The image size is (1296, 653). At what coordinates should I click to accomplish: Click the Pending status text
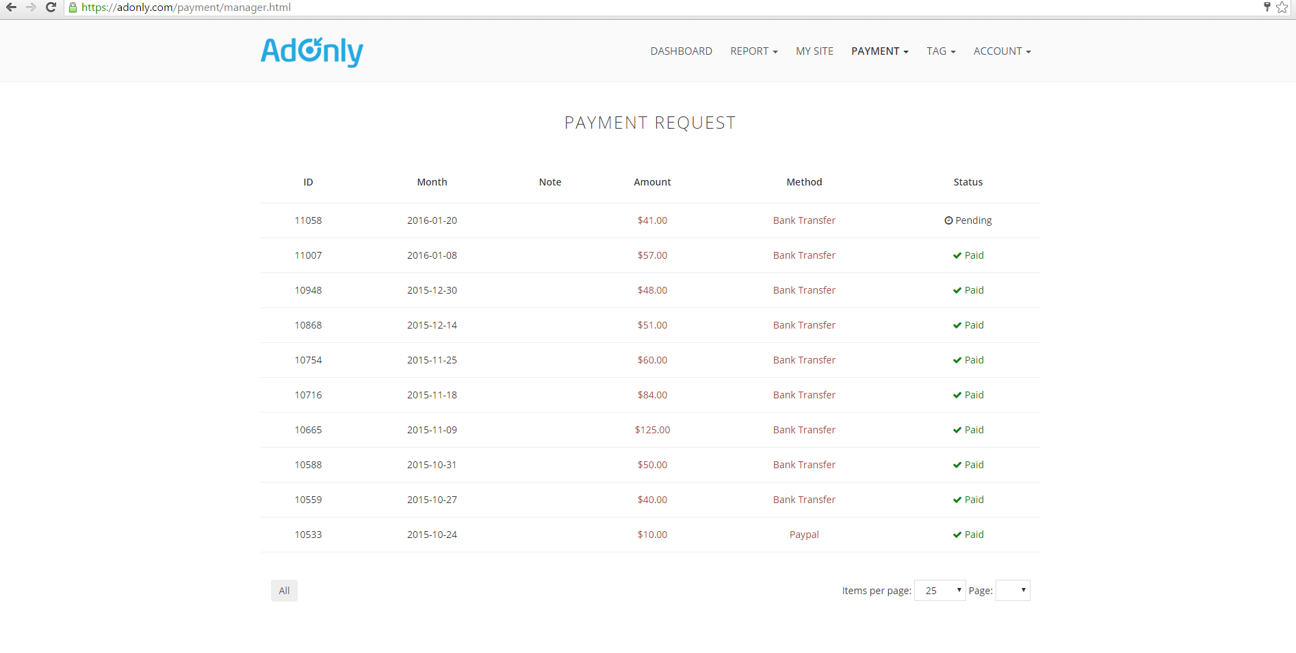pyautogui.click(x=974, y=220)
